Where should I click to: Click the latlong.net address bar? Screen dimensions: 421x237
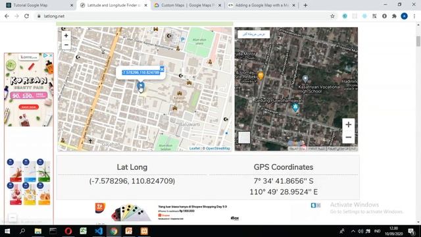186,16
